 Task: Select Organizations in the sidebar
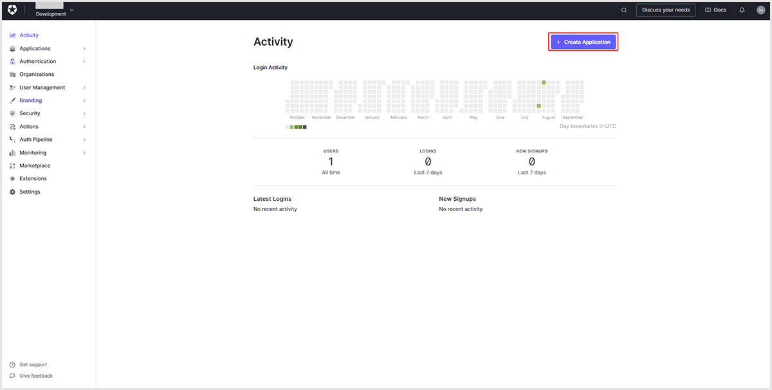(x=37, y=75)
